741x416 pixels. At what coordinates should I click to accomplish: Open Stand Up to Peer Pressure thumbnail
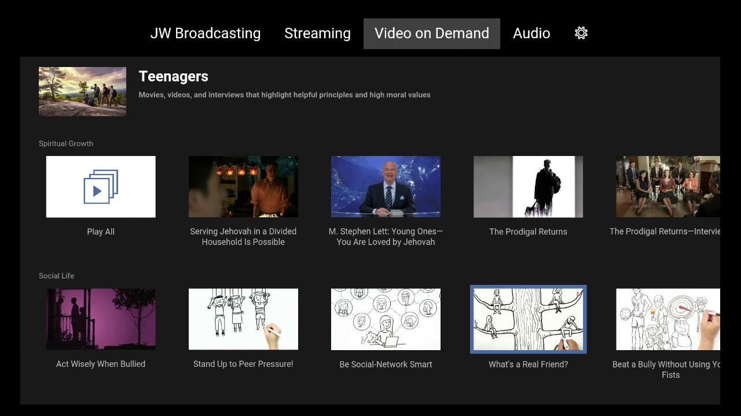coord(243,319)
